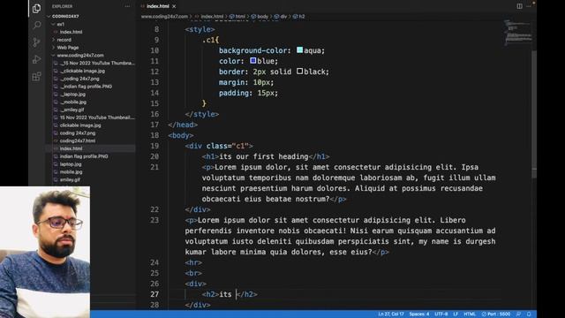The height and width of the screenshot is (318, 565).
Task: Expand the record folder
Action: pos(64,40)
